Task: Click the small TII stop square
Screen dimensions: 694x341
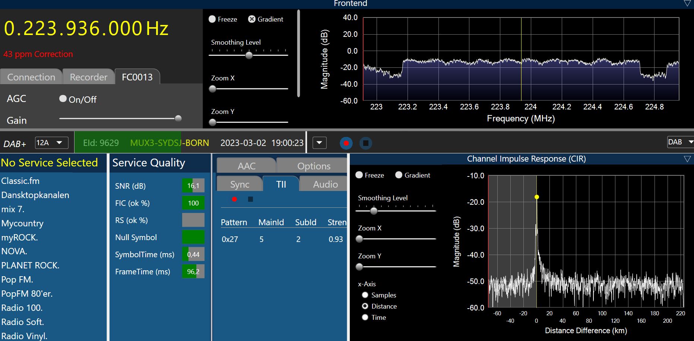Action: (x=250, y=199)
